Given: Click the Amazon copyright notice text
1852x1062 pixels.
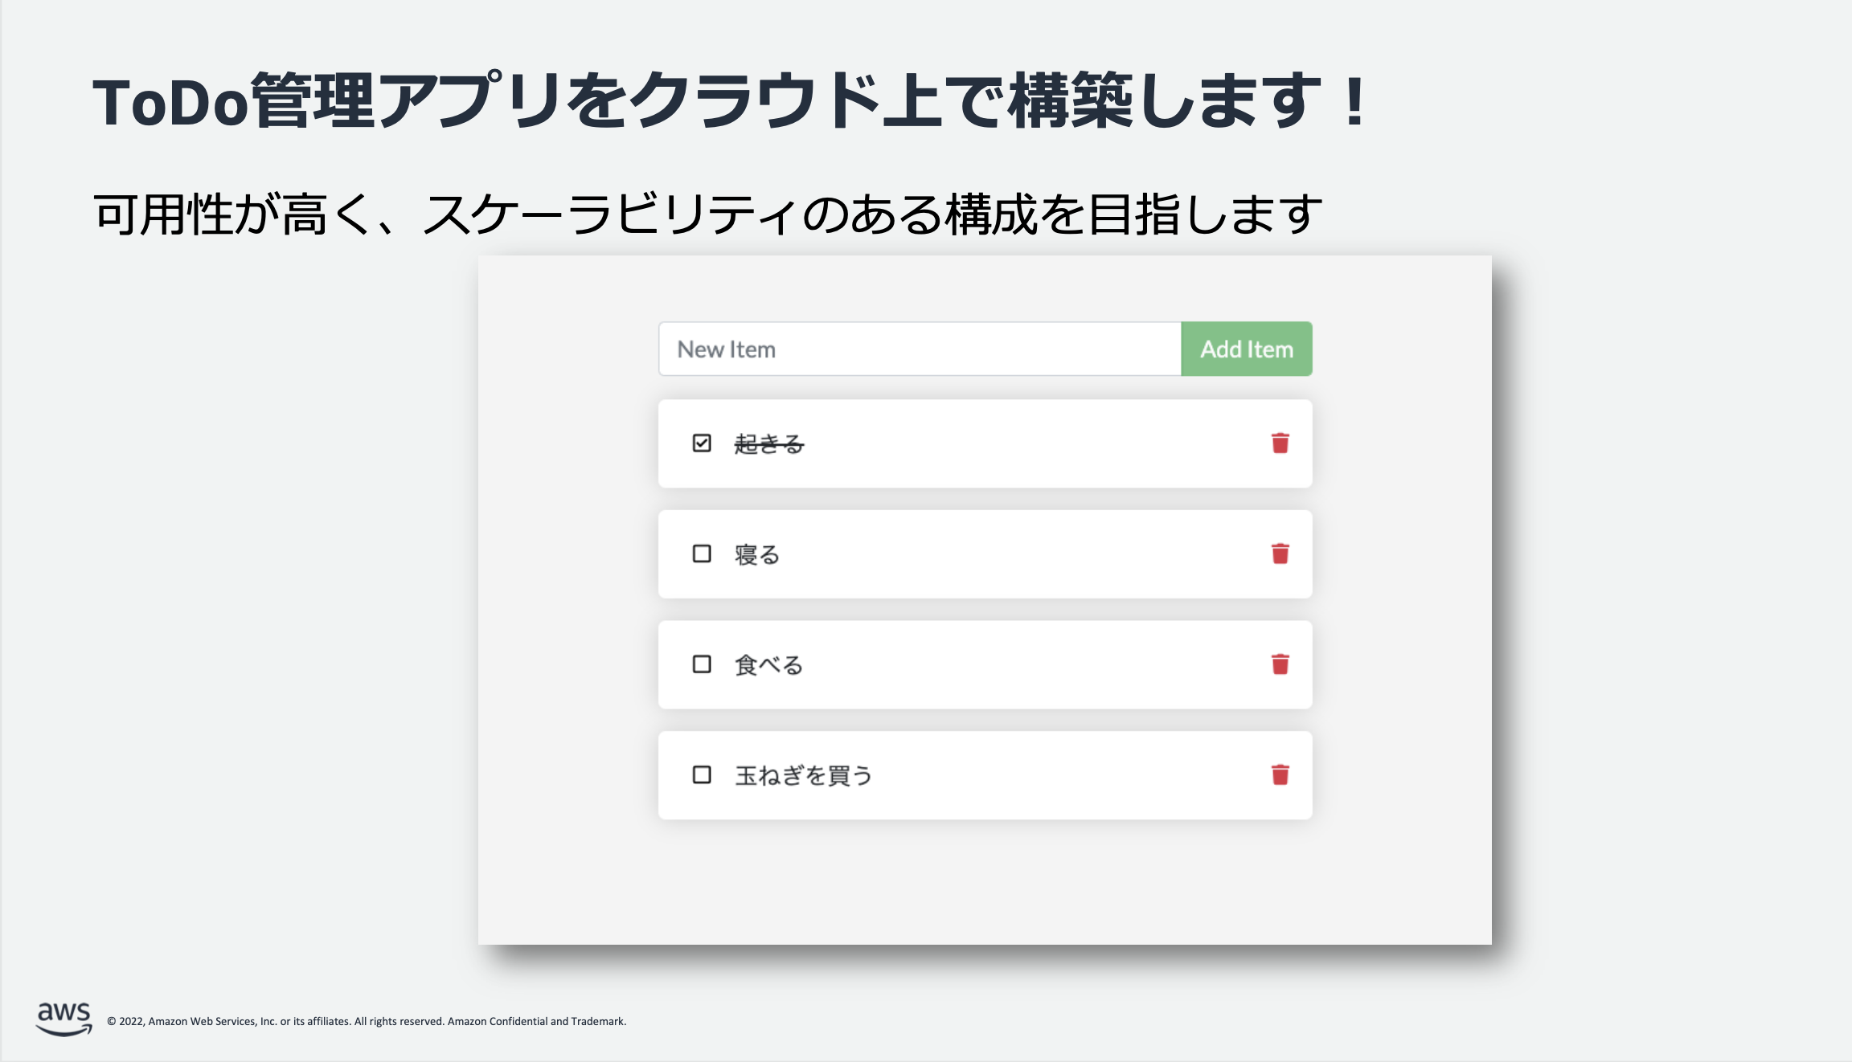Looking at the screenshot, I should click(366, 1021).
